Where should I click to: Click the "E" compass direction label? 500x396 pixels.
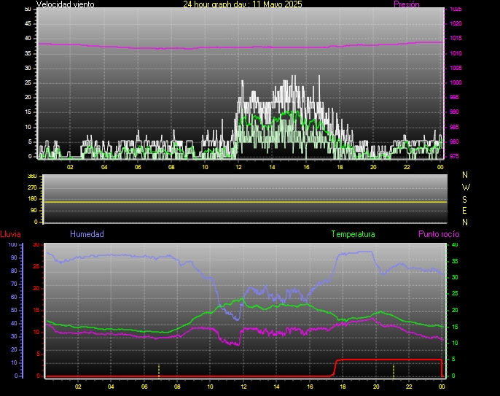(464, 211)
